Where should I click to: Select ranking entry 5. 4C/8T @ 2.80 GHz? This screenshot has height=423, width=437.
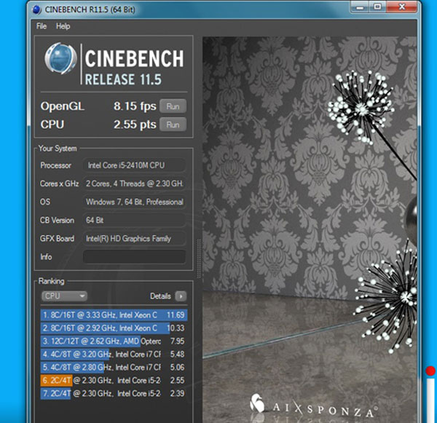point(114,367)
